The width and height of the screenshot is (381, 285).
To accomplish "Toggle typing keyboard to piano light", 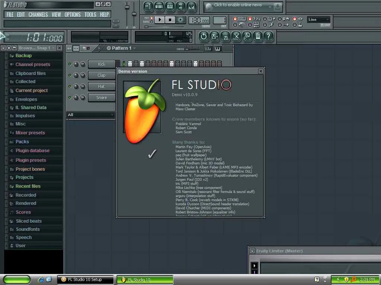I will [235, 19].
